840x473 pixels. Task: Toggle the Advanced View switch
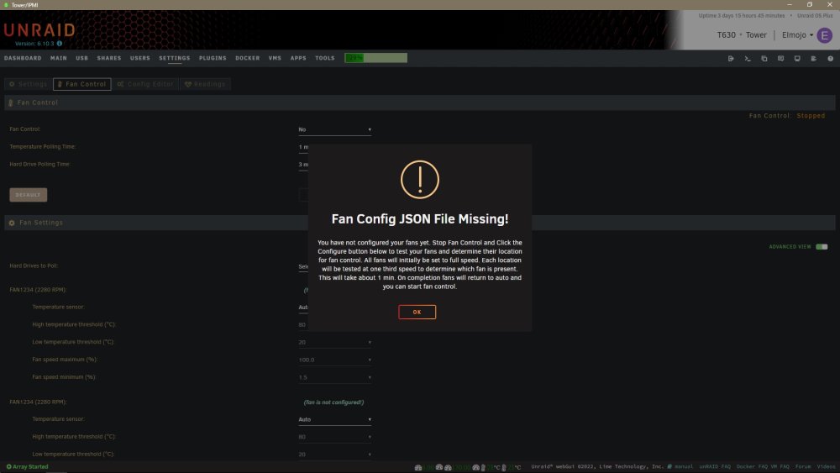pyautogui.click(x=822, y=247)
